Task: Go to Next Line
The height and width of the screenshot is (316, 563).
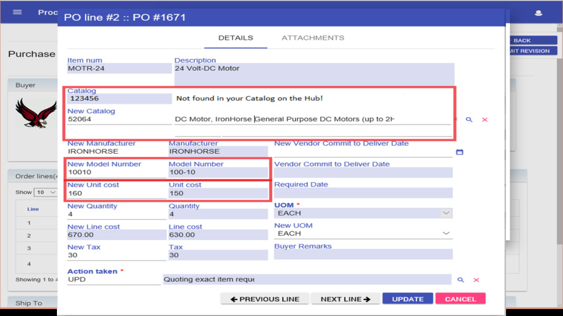Action: pyautogui.click(x=345, y=299)
